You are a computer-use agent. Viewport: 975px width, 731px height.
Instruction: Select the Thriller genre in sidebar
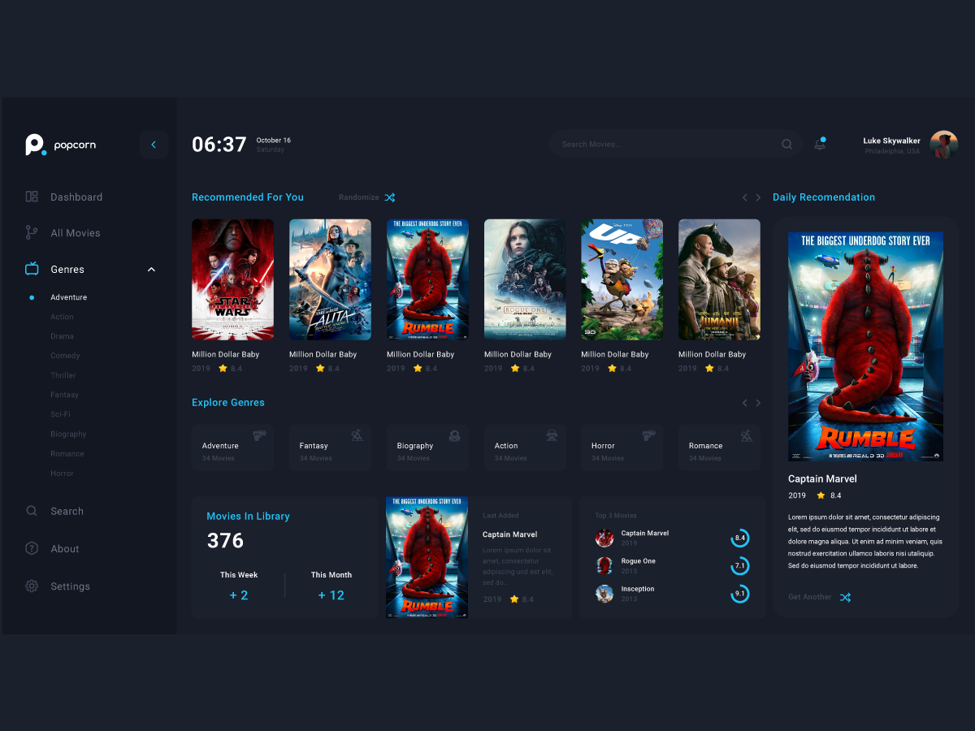[63, 375]
